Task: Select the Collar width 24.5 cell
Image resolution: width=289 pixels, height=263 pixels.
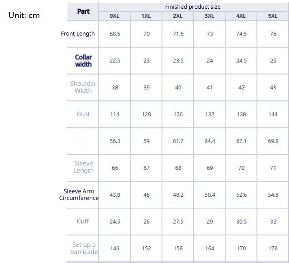Action: coord(241,61)
